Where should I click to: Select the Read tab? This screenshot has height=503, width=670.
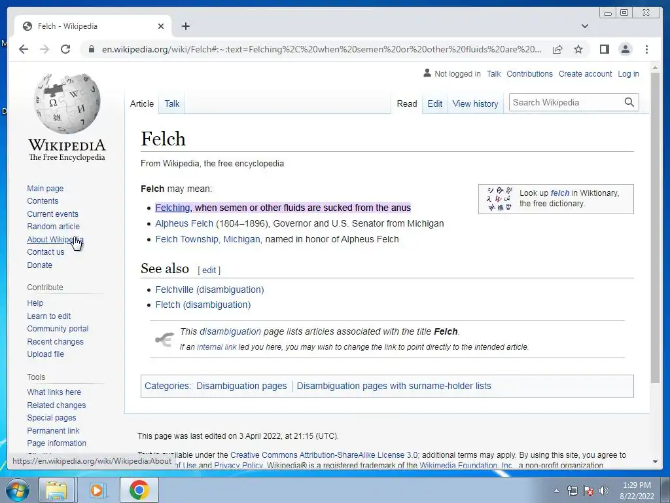point(407,103)
